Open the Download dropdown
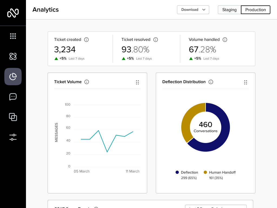This screenshot has width=277, height=208. (x=193, y=10)
